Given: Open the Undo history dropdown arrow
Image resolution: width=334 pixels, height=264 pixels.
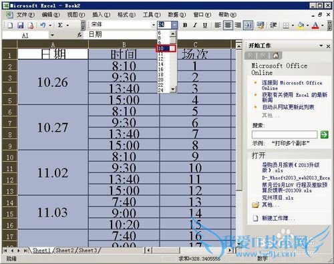Looking at the screenshot, I should click(50, 25).
